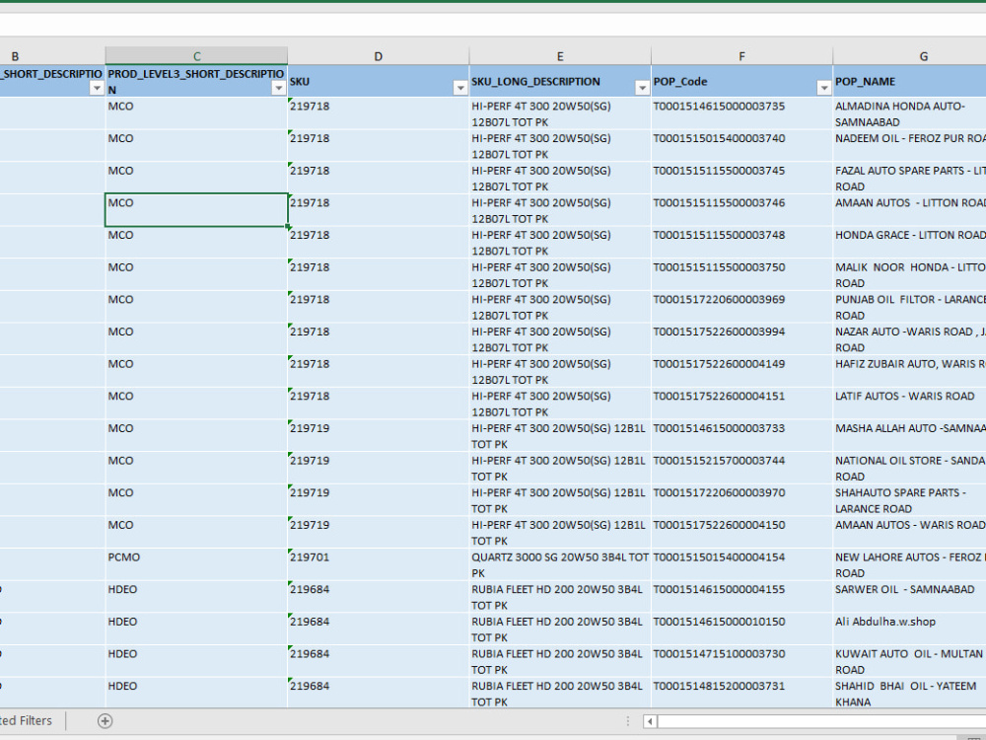
Task: Click POP code T000151501540003740
Action: 741,145
